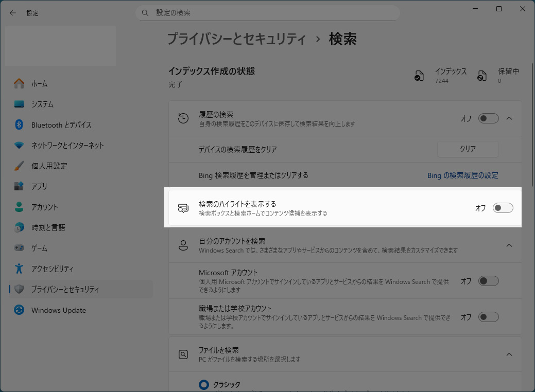Click the search magnifier icon in search box
This screenshot has width=535, height=392.
point(145,13)
